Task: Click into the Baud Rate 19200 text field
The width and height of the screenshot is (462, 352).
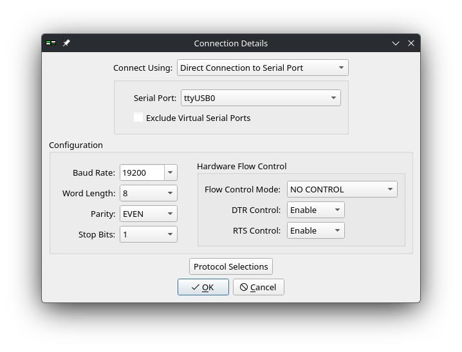Action: point(142,172)
